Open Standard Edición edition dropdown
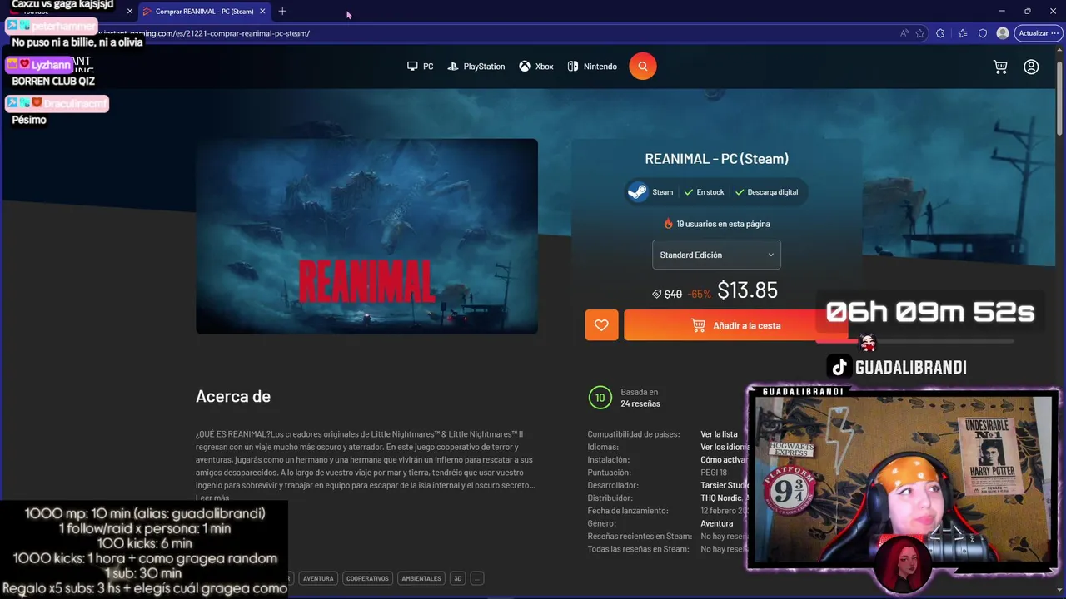Viewport: 1066px width, 599px height. (716, 255)
